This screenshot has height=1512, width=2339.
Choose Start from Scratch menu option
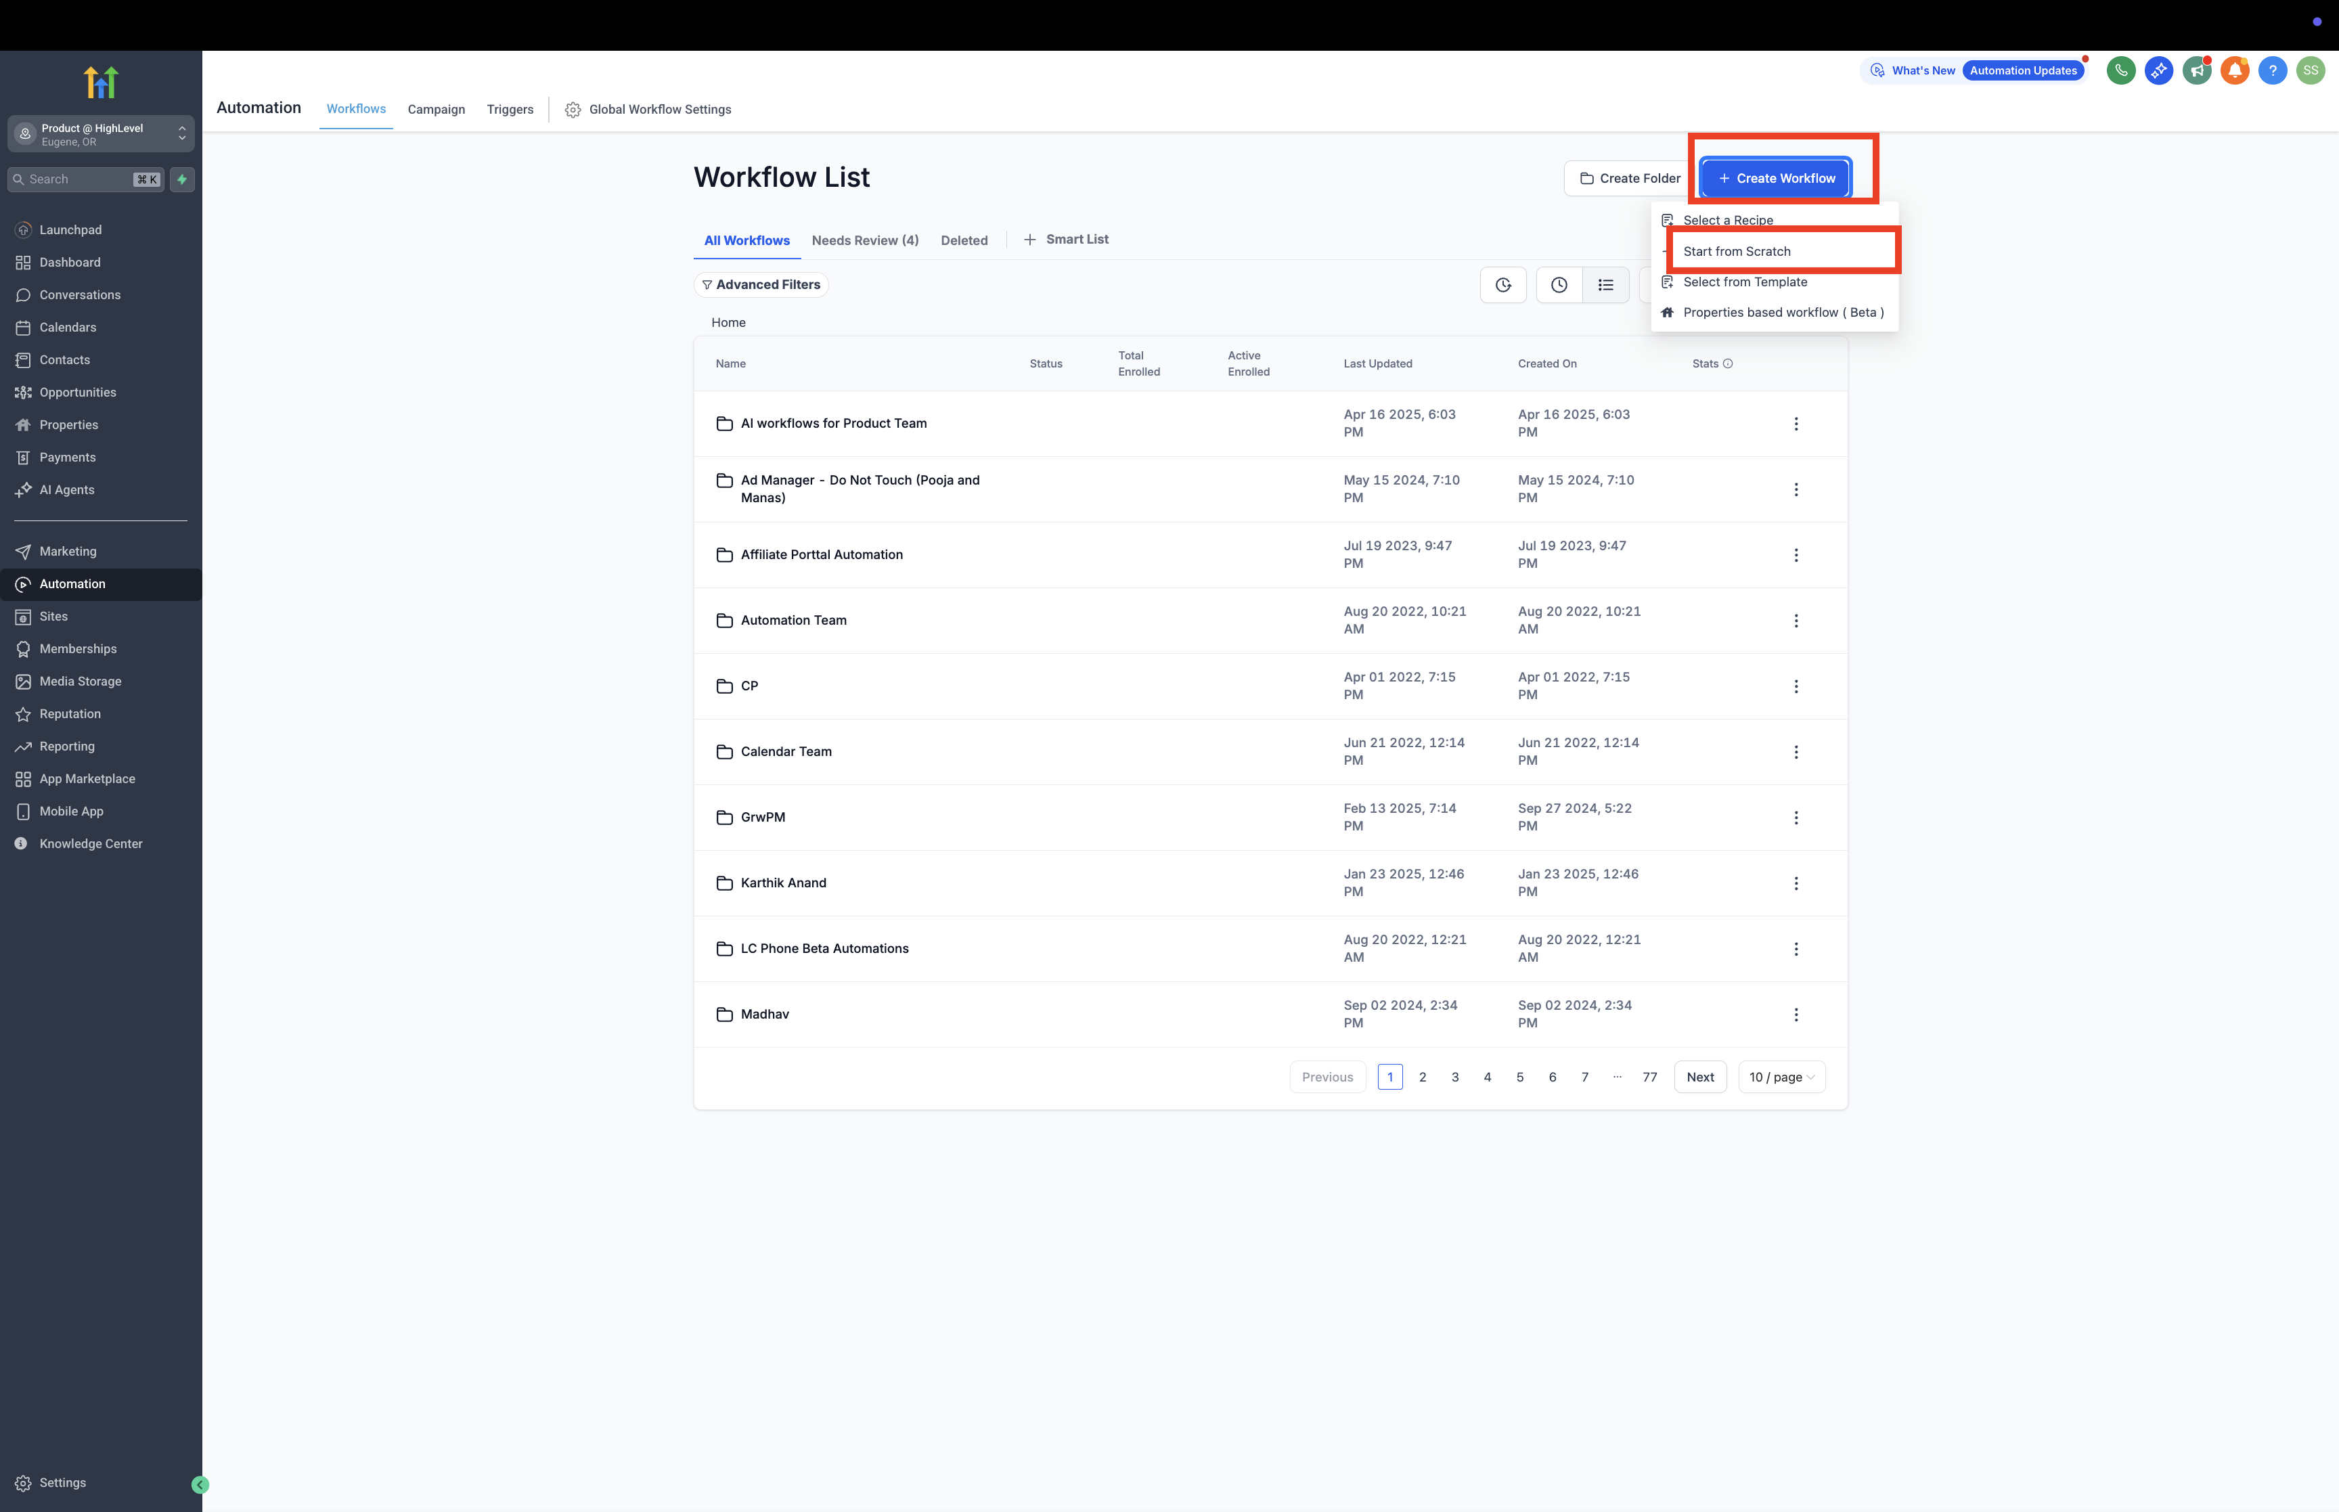[1737, 251]
